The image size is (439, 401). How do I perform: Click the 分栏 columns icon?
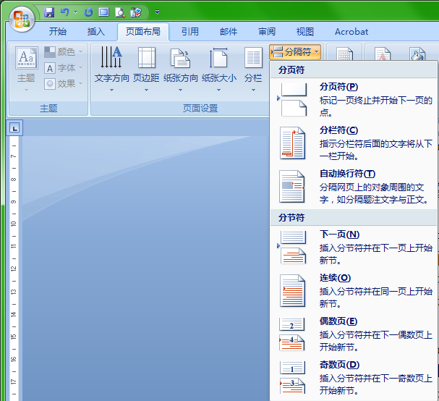pos(253,58)
